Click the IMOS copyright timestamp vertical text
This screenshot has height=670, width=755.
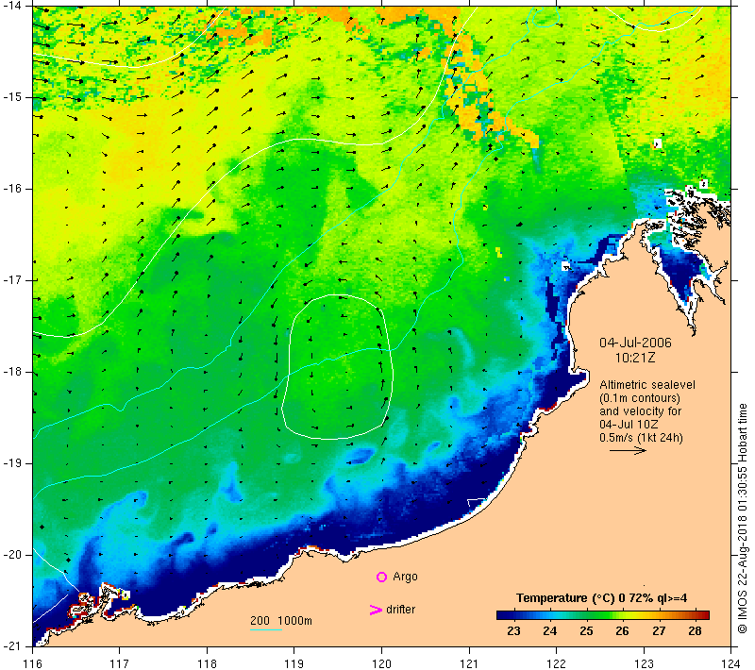pos(743,519)
